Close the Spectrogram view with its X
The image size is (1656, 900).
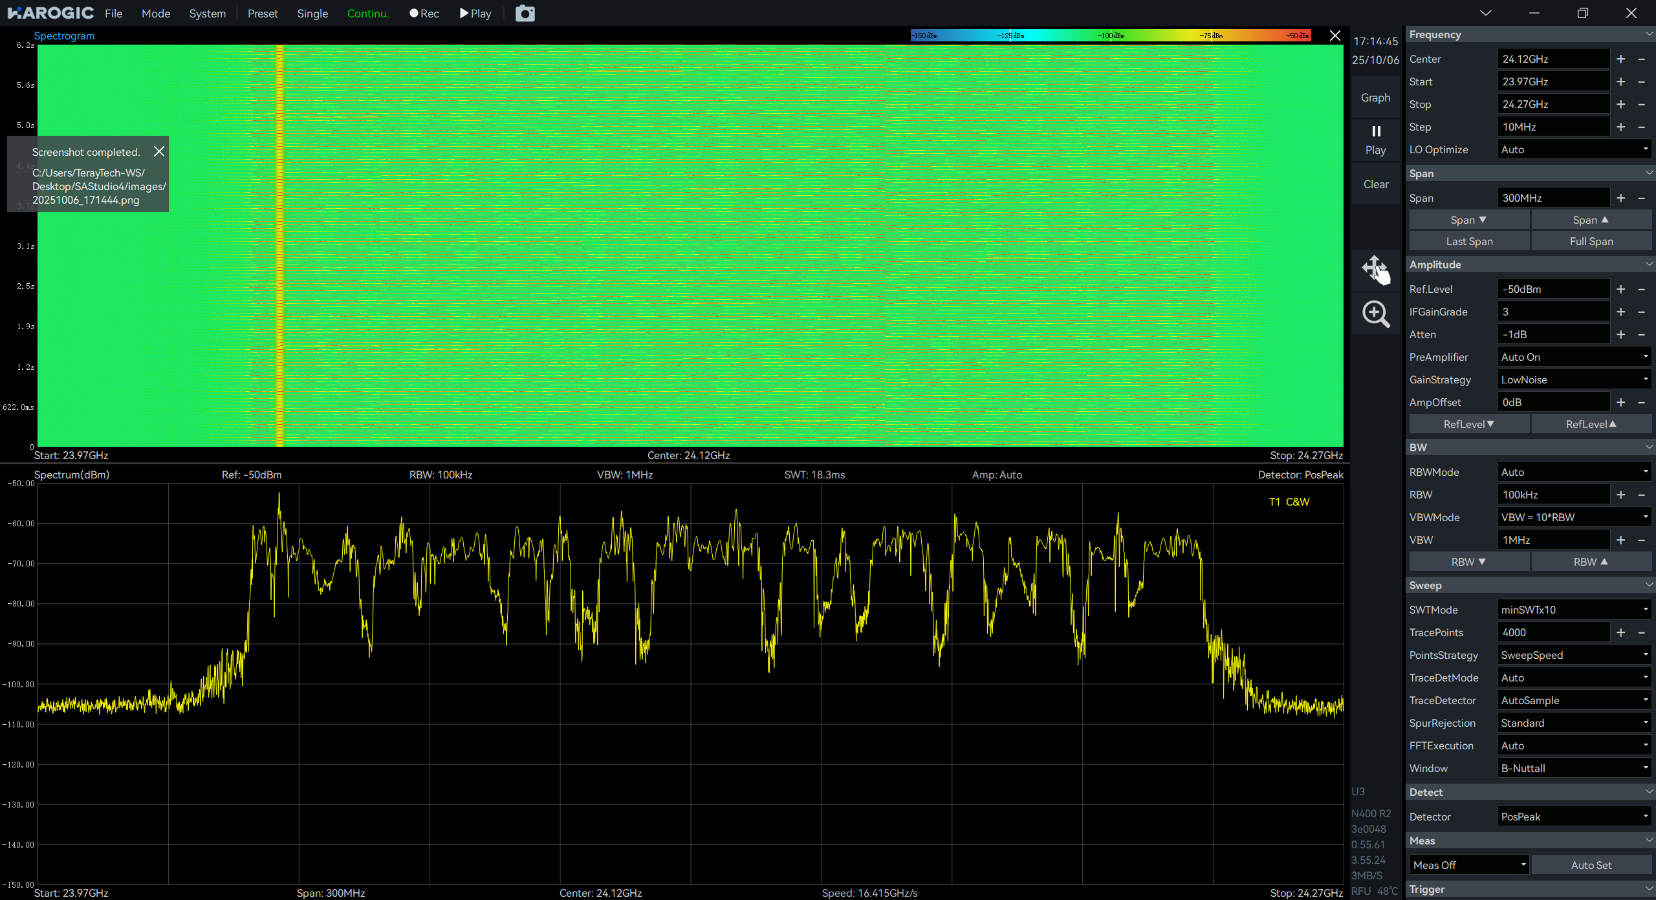point(1335,36)
